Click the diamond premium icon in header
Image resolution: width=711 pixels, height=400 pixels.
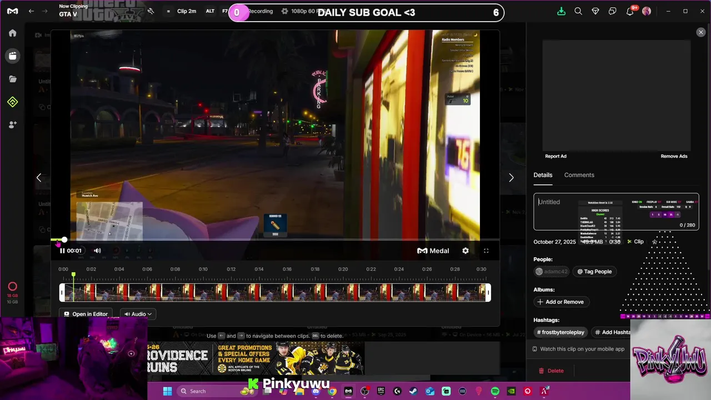pyautogui.click(x=595, y=11)
